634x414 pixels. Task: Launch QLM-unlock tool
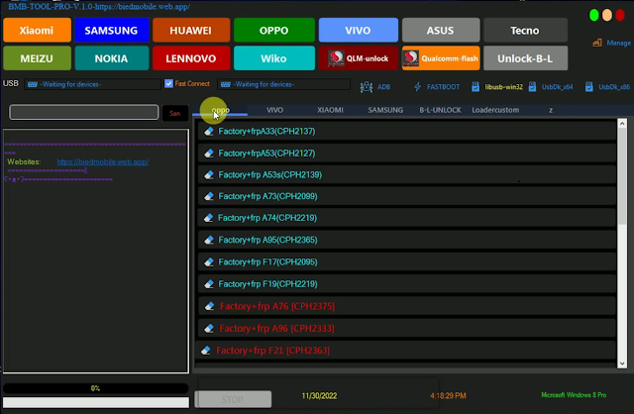tap(359, 58)
